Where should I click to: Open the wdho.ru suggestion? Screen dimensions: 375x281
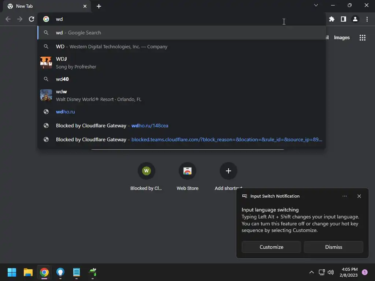pos(182,112)
